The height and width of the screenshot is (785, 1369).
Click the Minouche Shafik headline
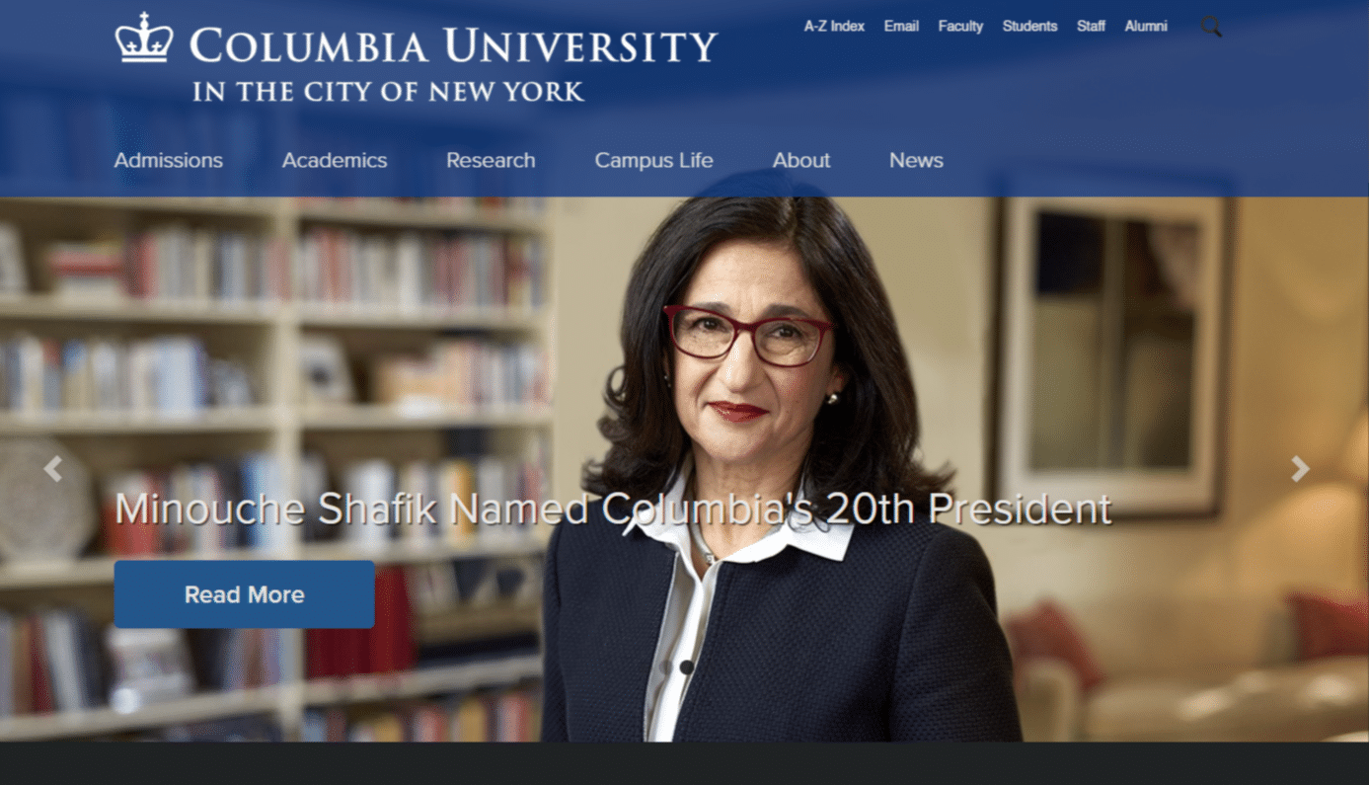(613, 509)
